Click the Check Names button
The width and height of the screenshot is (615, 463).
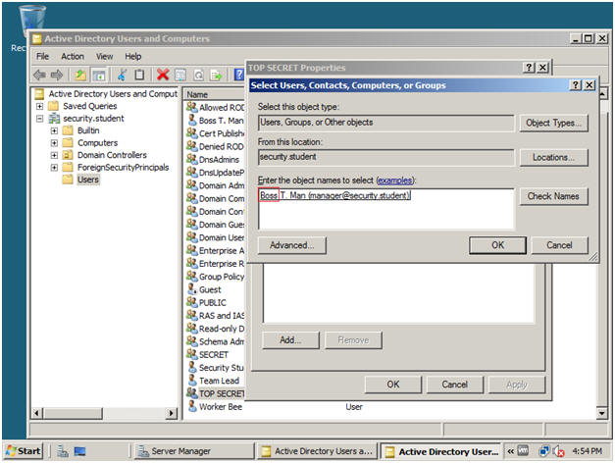[553, 196]
